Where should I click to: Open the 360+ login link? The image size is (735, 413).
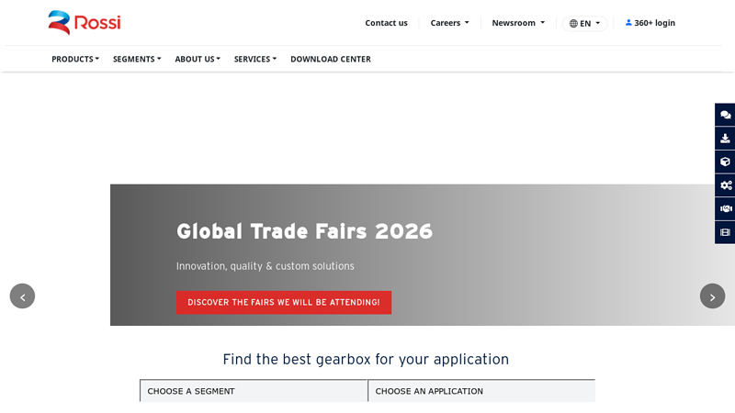[x=650, y=23]
